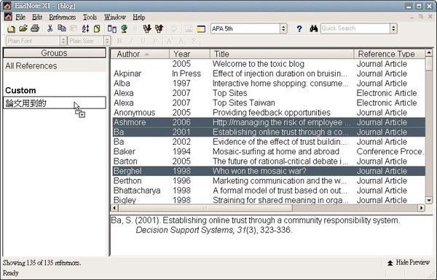
Task: Open the Quick Search dropdown arrow
Action: [393, 28]
